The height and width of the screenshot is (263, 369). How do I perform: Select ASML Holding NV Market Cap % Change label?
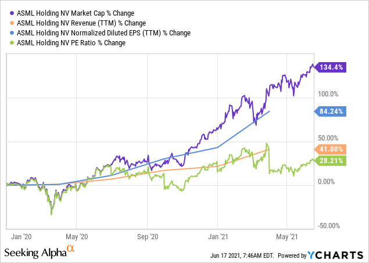click(x=76, y=13)
